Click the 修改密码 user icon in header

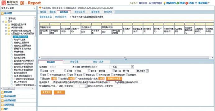164,3
